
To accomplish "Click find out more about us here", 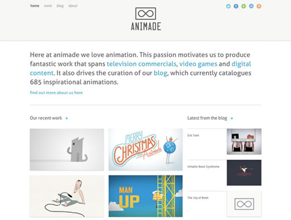I will [56, 93].
